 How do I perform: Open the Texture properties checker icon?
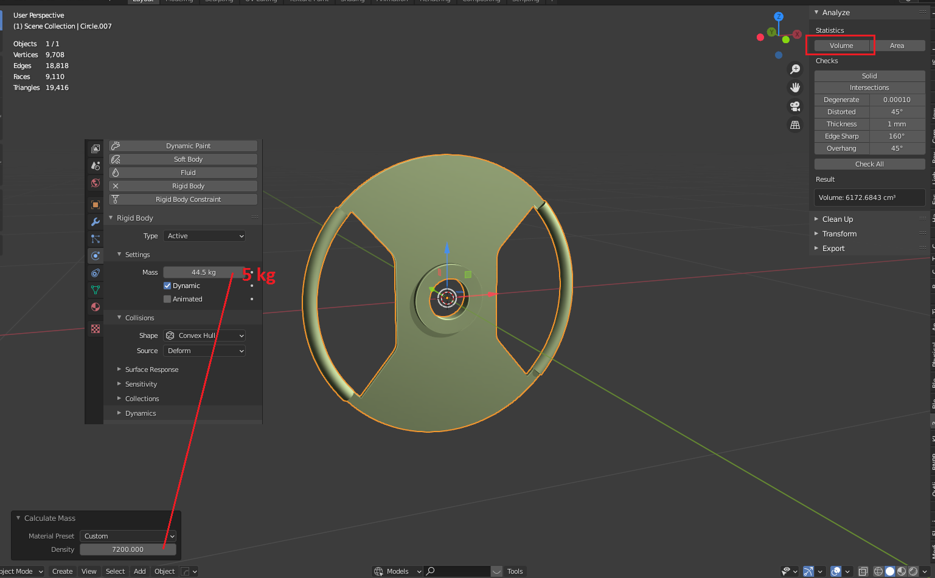pos(96,329)
